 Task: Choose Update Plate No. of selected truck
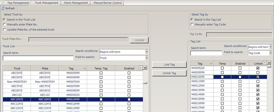tap(4, 30)
